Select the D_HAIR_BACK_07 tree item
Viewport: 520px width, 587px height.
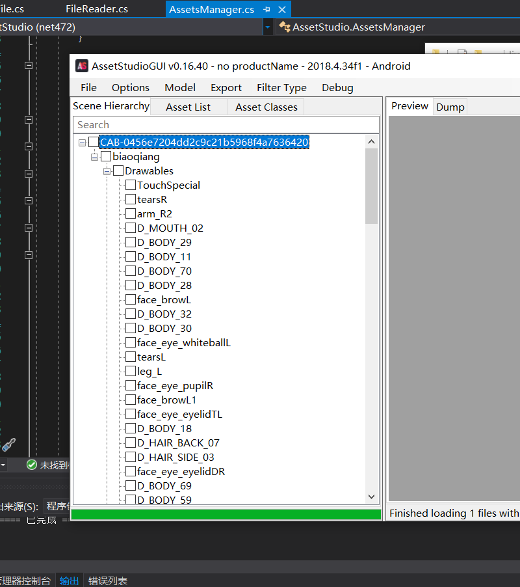click(x=178, y=443)
